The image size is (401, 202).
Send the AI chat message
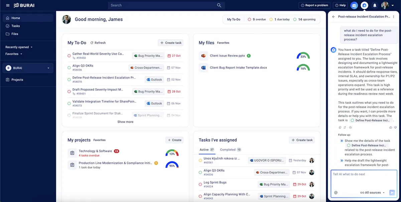point(392,193)
